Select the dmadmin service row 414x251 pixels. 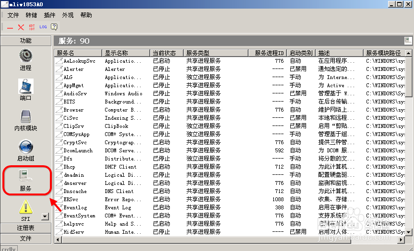coord(229,175)
